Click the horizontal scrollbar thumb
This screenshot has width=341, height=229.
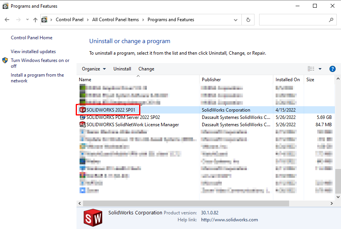pos(186,203)
